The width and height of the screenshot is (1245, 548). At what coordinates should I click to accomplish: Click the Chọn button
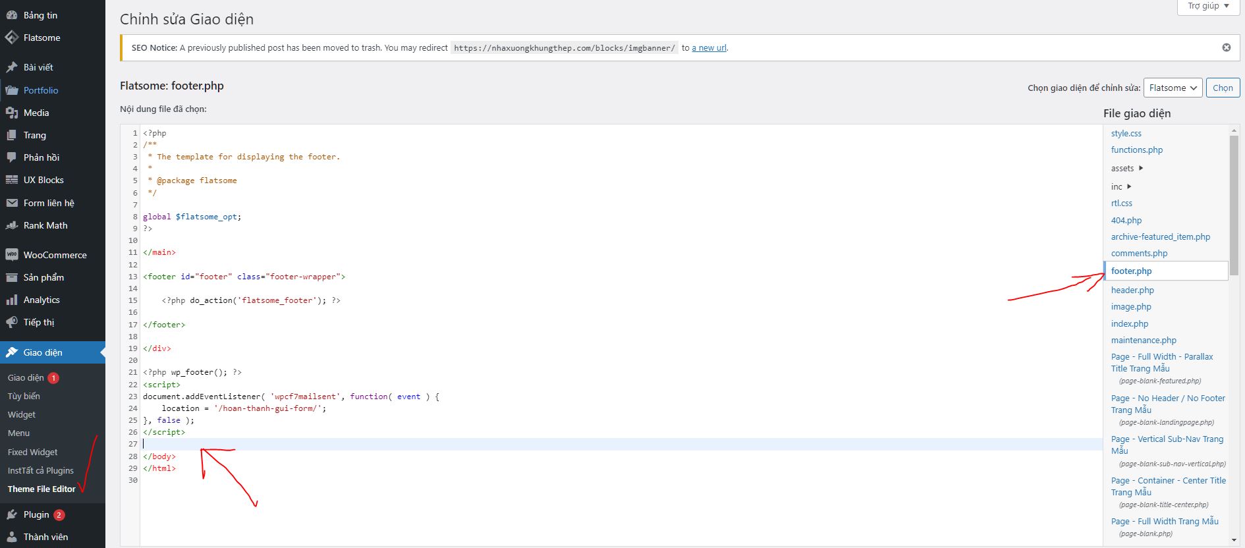click(1223, 88)
